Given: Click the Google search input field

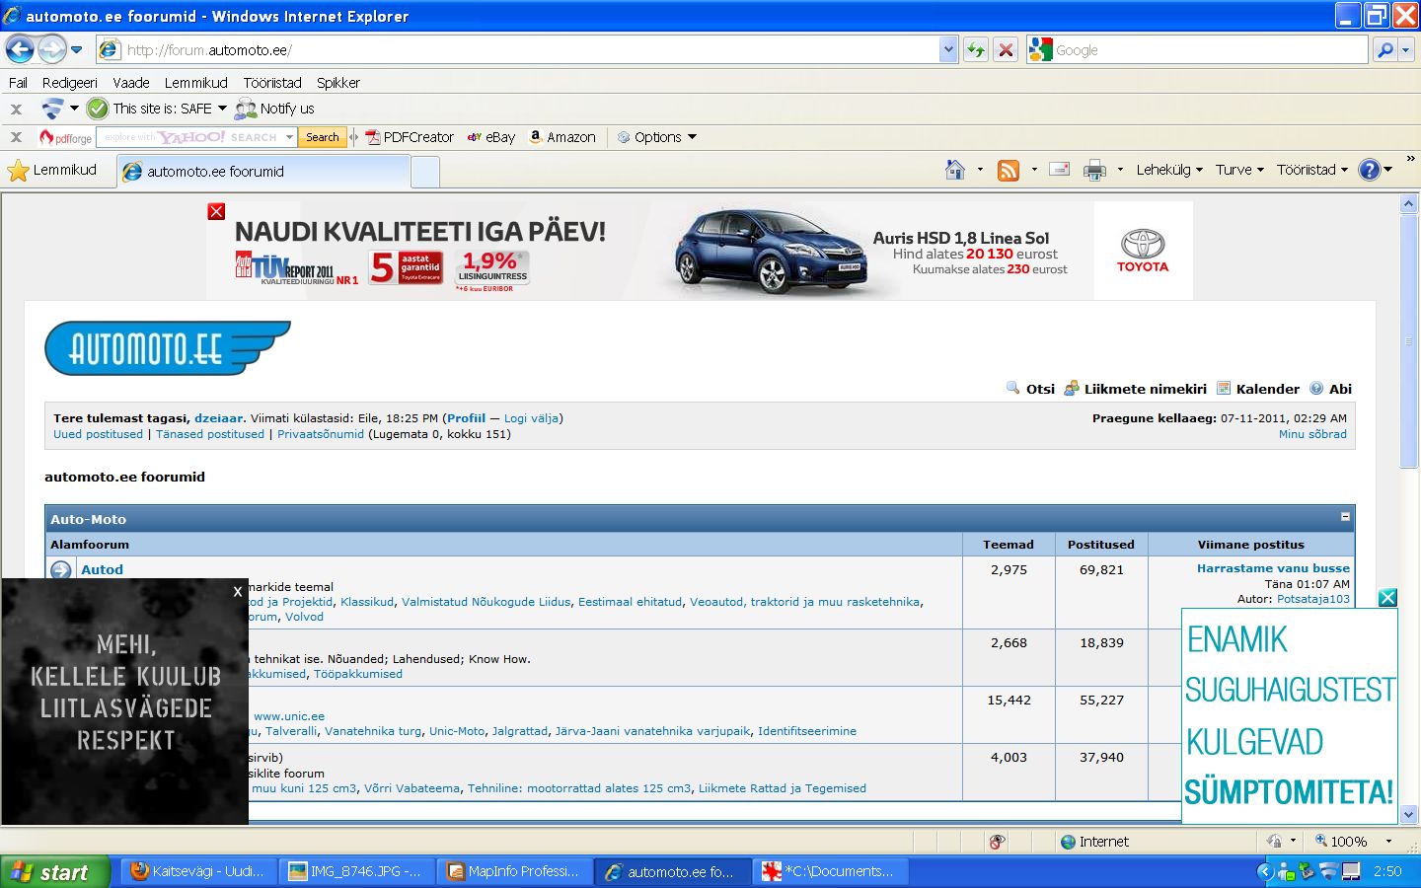Looking at the screenshot, I should tap(1209, 50).
